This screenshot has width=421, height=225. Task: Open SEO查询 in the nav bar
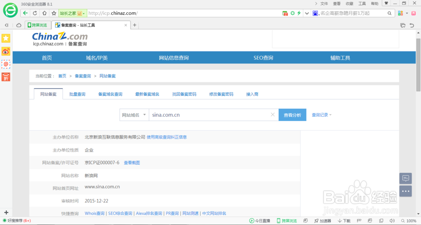click(x=264, y=58)
